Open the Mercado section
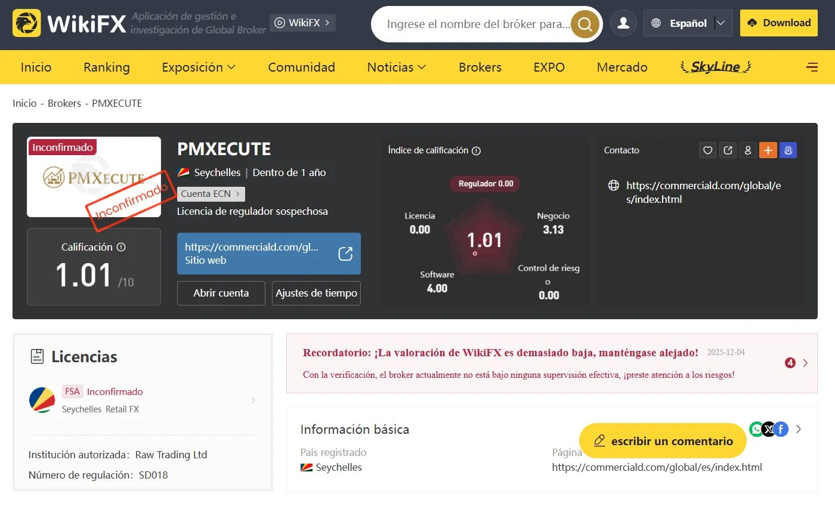 622,67
